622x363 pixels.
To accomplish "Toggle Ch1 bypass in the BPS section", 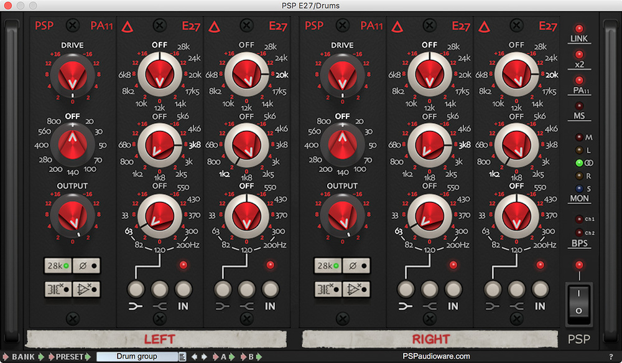I will tap(579, 219).
